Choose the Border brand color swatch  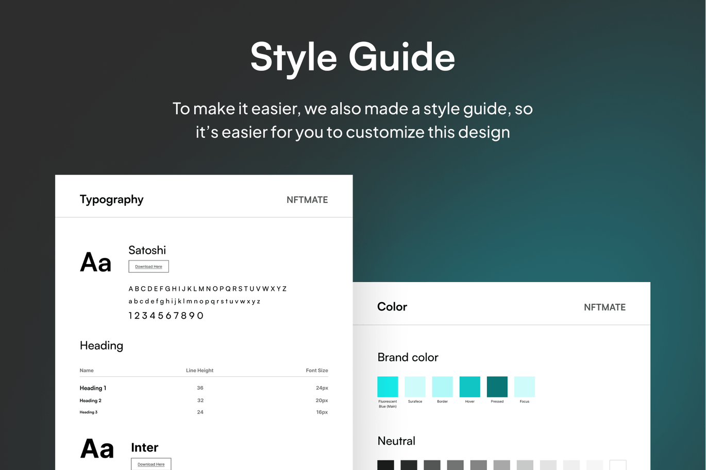[x=442, y=387]
